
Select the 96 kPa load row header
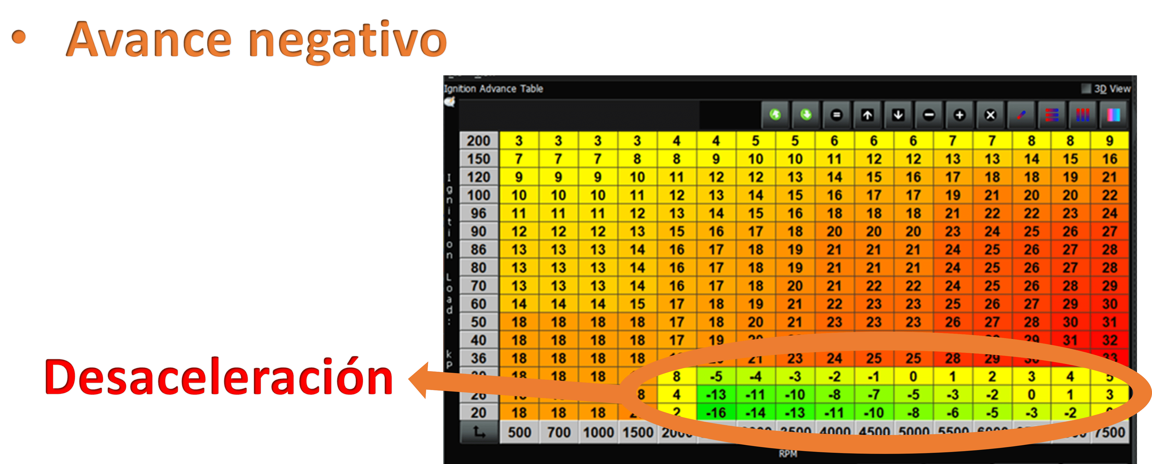[479, 213]
